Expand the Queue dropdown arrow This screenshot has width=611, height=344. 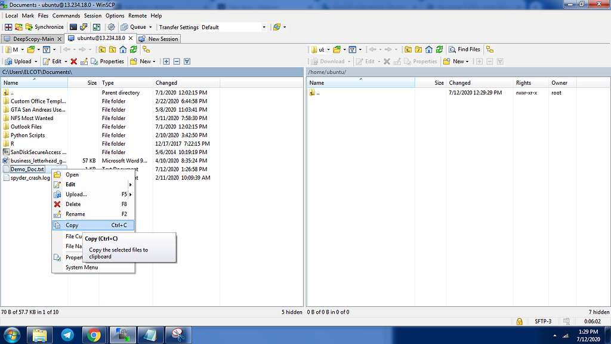tap(150, 27)
